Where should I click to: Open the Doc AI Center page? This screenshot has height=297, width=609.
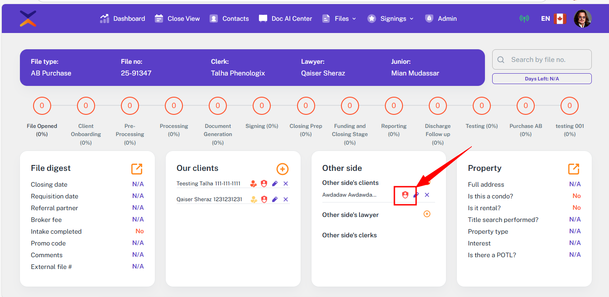point(285,19)
